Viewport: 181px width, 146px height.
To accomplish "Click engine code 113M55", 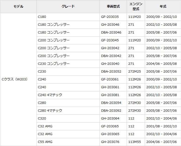I will (134, 142).
